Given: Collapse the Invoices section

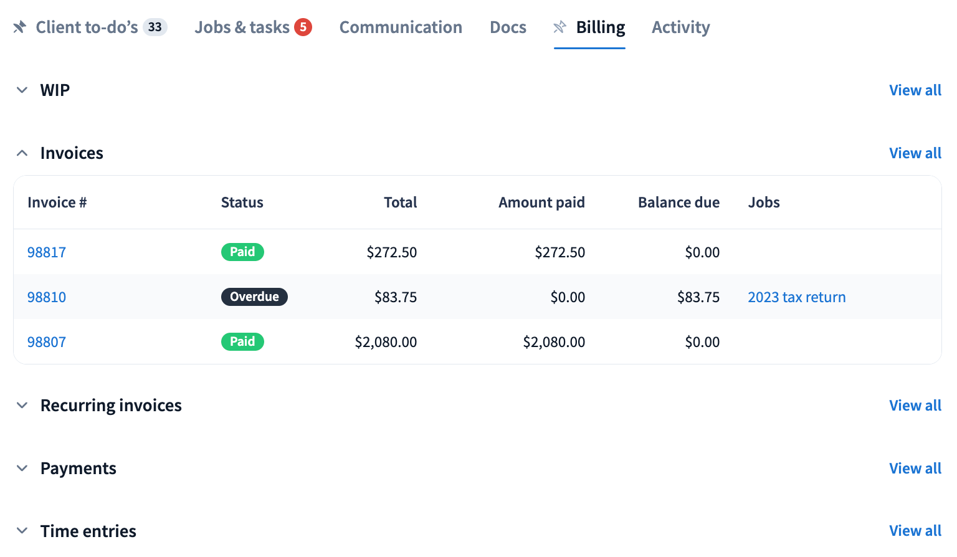Looking at the screenshot, I should point(22,153).
